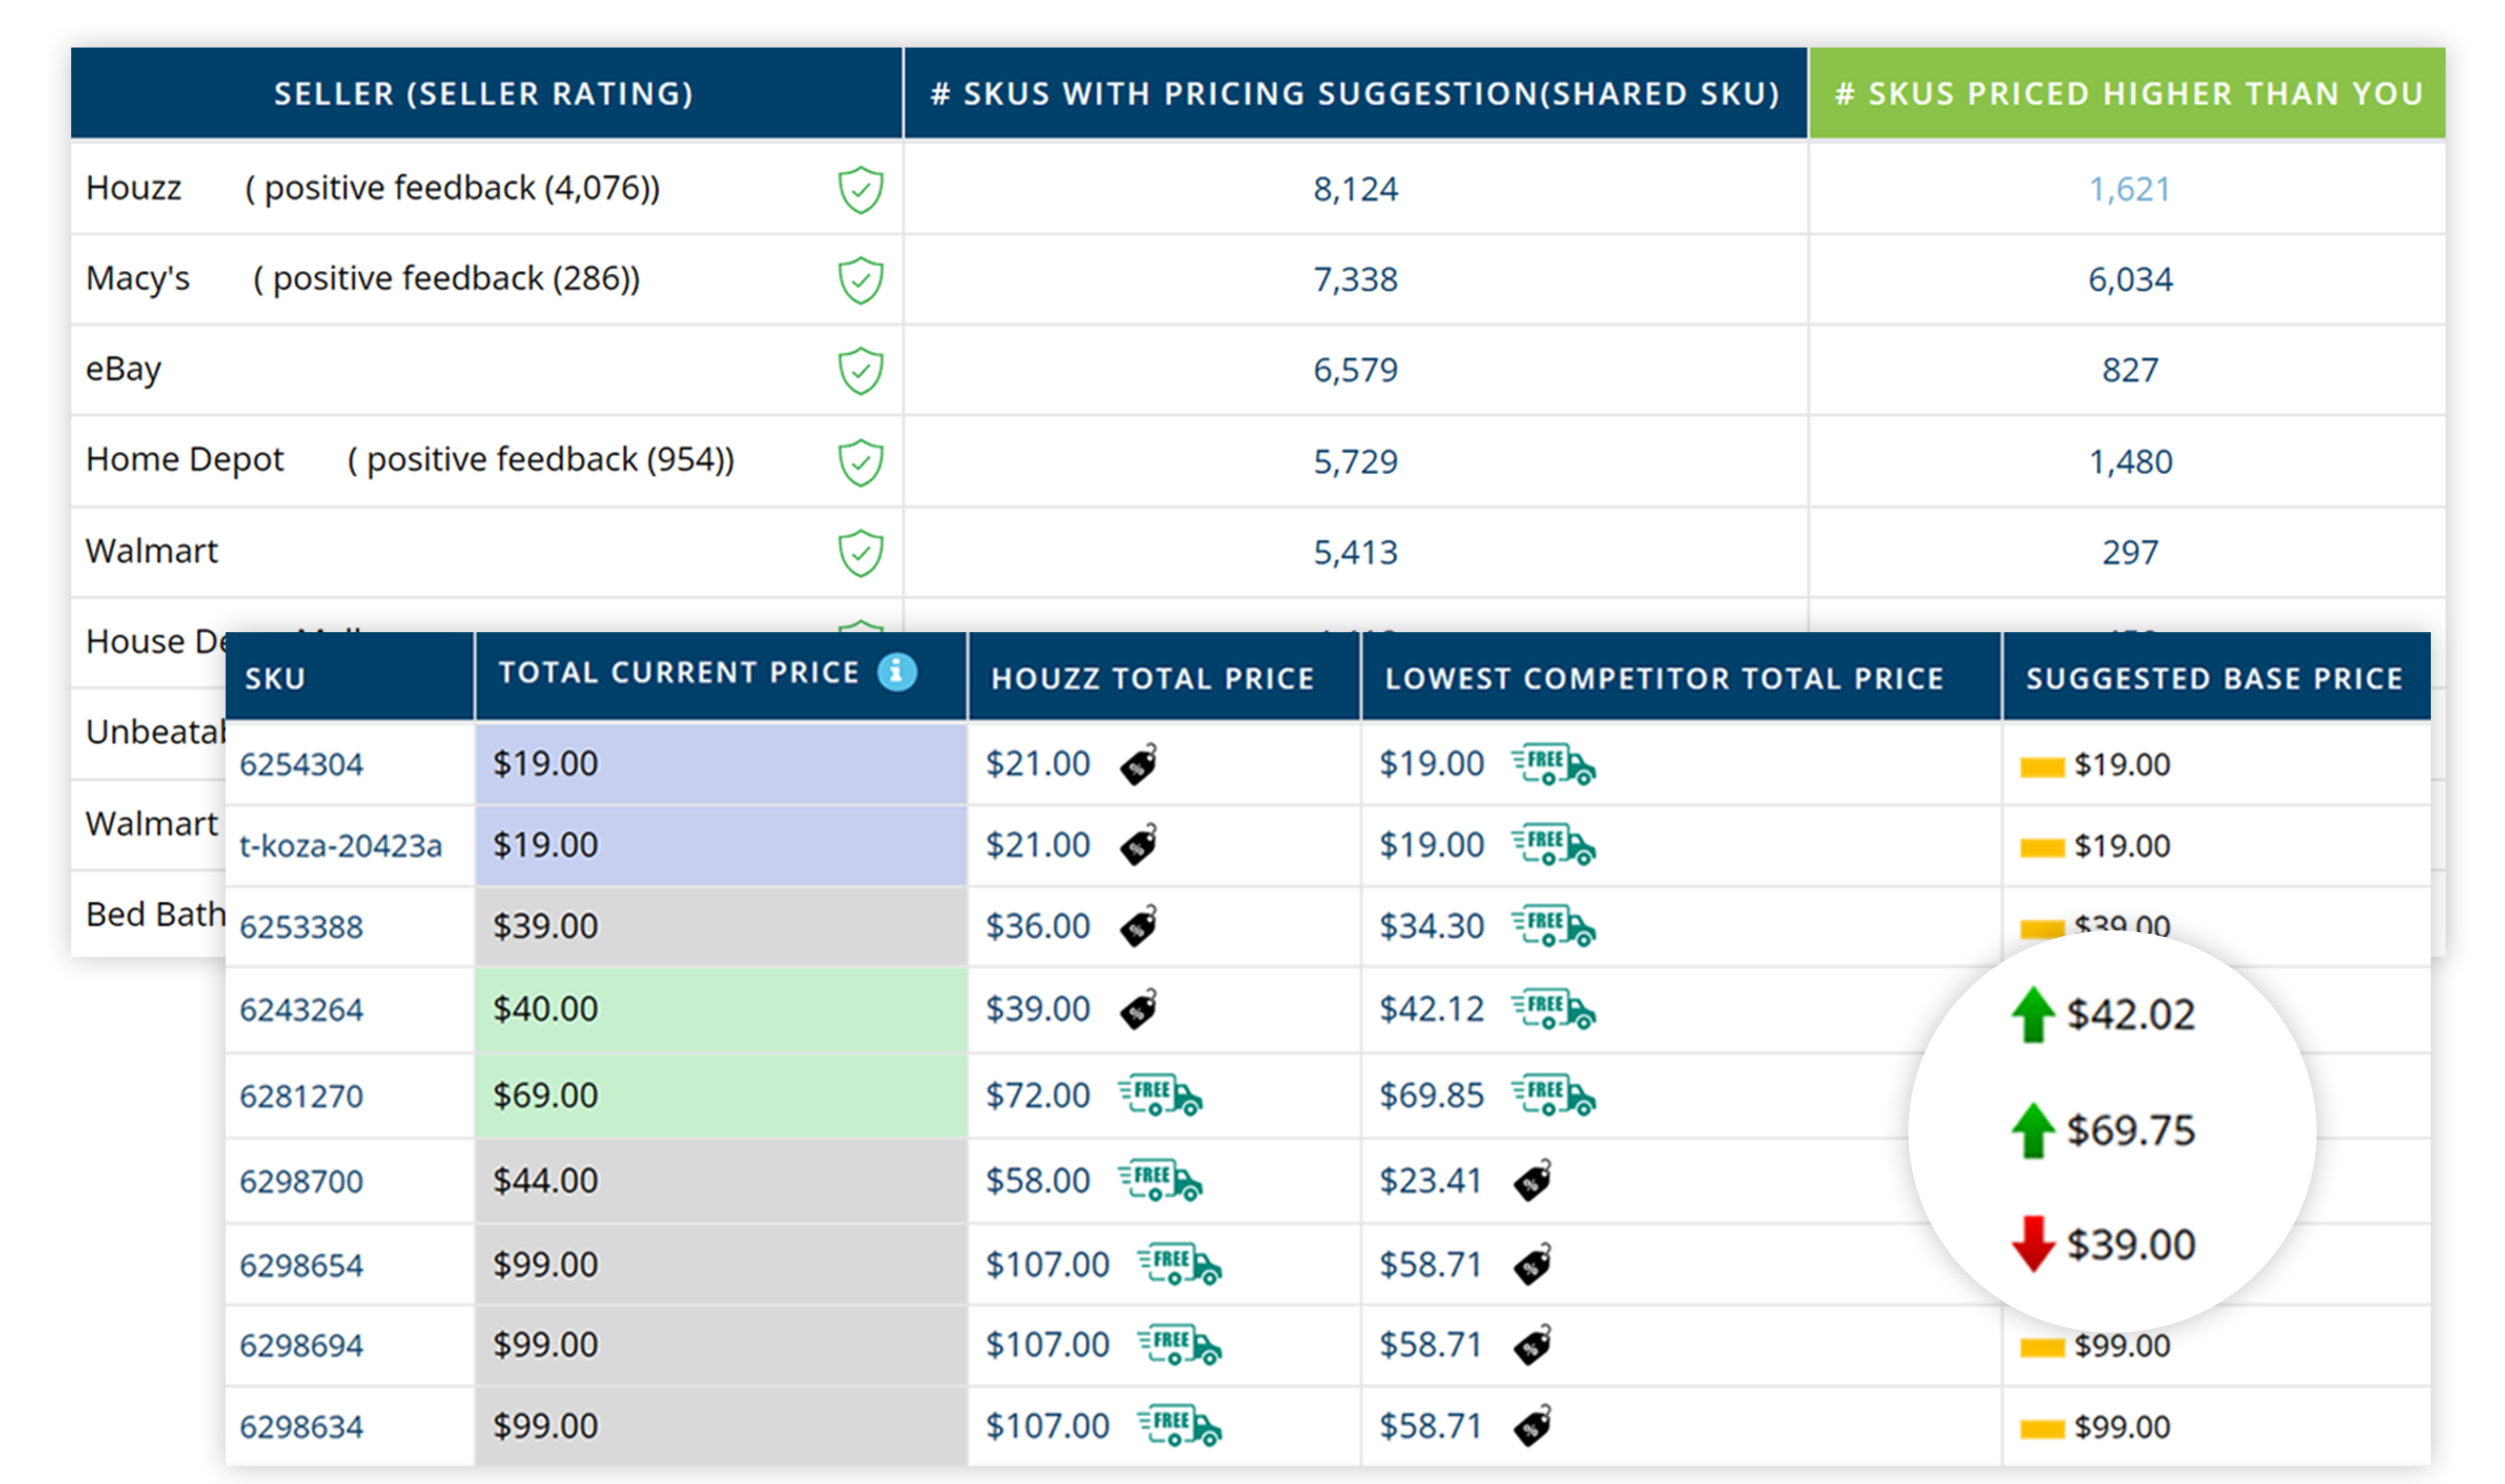Click the verified shield icon in Walmart row
Image resolution: width=2505 pixels, height=1484 pixels.
860,552
